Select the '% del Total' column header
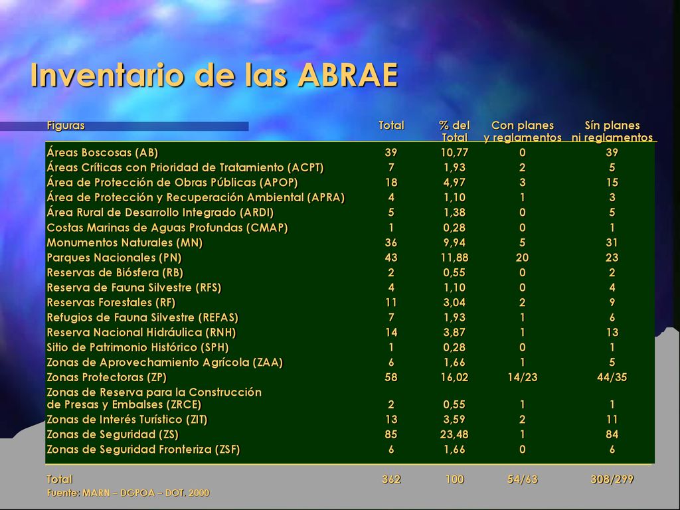 point(454,131)
